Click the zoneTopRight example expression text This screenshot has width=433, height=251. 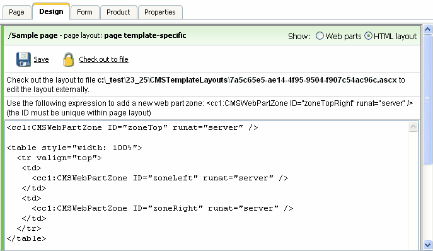click(x=309, y=103)
